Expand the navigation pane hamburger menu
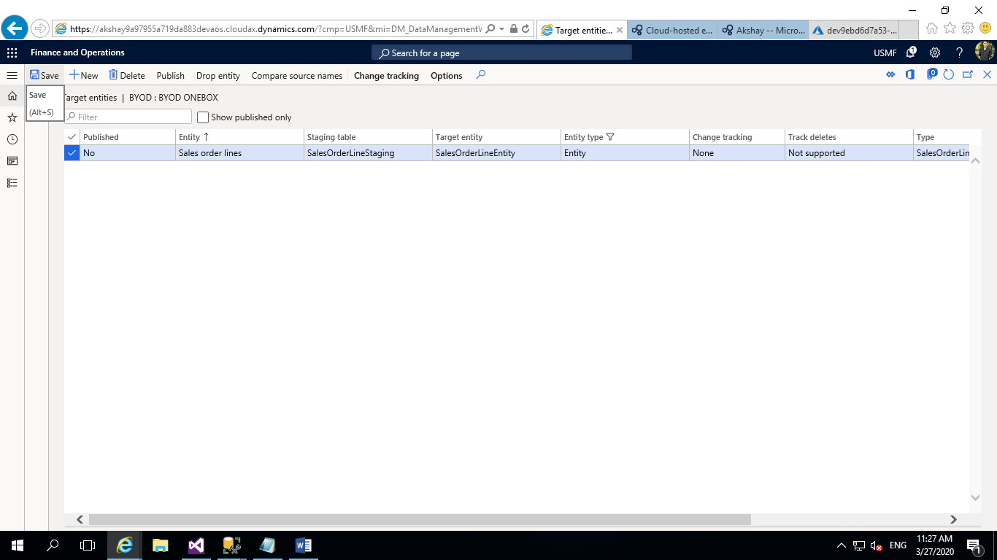997x560 pixels. click(x=12, y=75)
